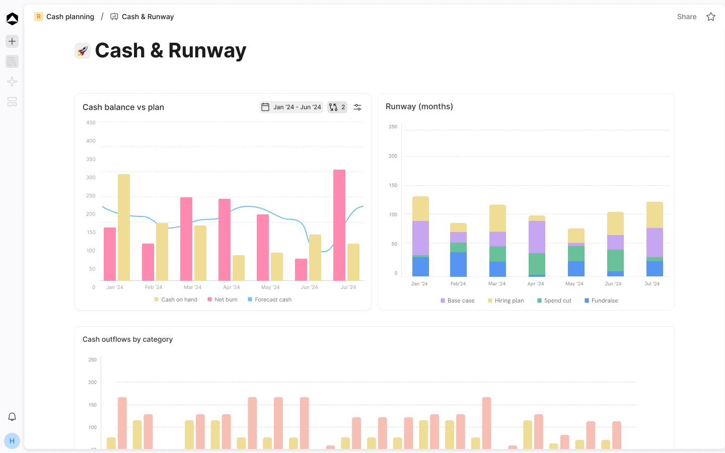
Task: Click the Runway (months) chart title
Action: (419, 106)
